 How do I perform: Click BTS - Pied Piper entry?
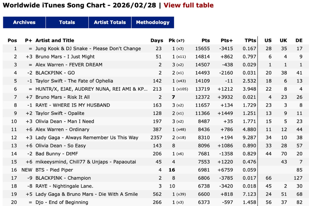coord(54,170)
